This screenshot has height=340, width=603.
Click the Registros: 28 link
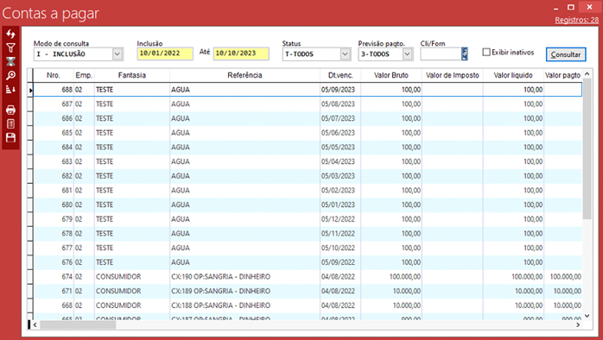point(576,20)
